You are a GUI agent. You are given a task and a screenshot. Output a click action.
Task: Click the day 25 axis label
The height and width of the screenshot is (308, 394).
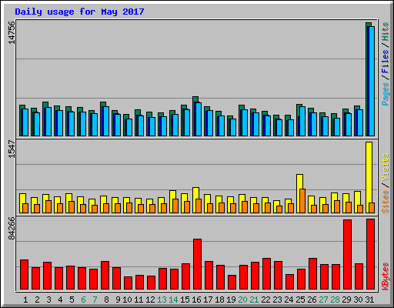tap(300, 300)
